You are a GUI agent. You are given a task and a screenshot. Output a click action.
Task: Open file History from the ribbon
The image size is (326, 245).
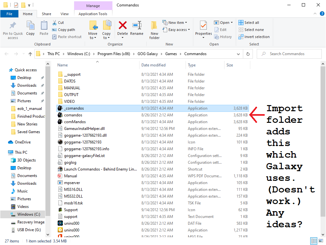pyautogui.click(x=223, y=37)
